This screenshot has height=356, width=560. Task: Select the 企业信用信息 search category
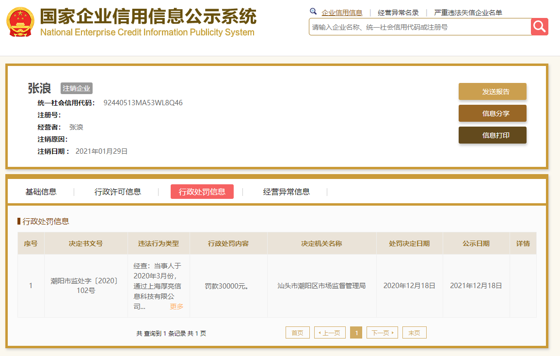tap(342, 13)
